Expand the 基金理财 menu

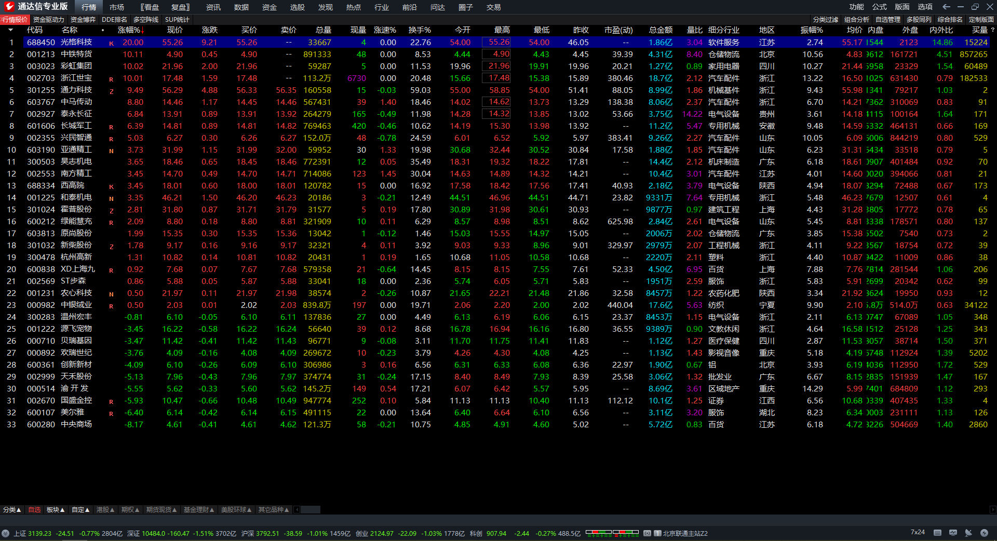[x=199, y=510]
